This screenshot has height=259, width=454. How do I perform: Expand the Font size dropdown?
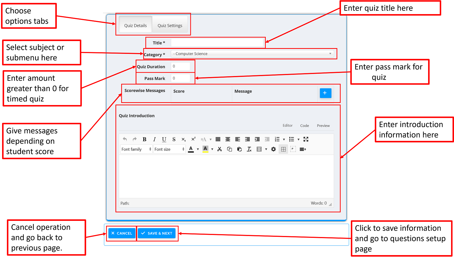pos(169,149)
